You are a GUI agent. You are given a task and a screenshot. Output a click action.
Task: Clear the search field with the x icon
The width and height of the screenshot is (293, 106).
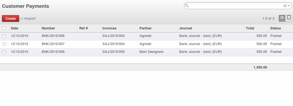285,6
